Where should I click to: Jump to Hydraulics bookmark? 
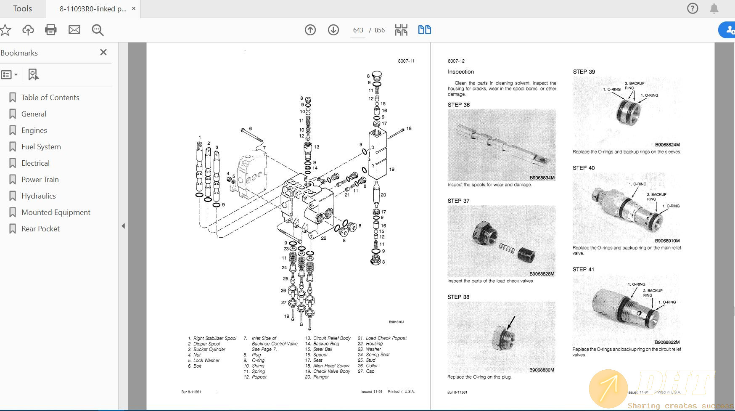coord(38,196)
